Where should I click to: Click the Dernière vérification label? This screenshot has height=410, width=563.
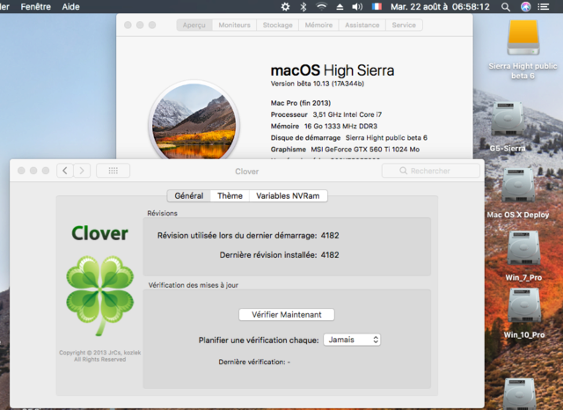(254, 362)
